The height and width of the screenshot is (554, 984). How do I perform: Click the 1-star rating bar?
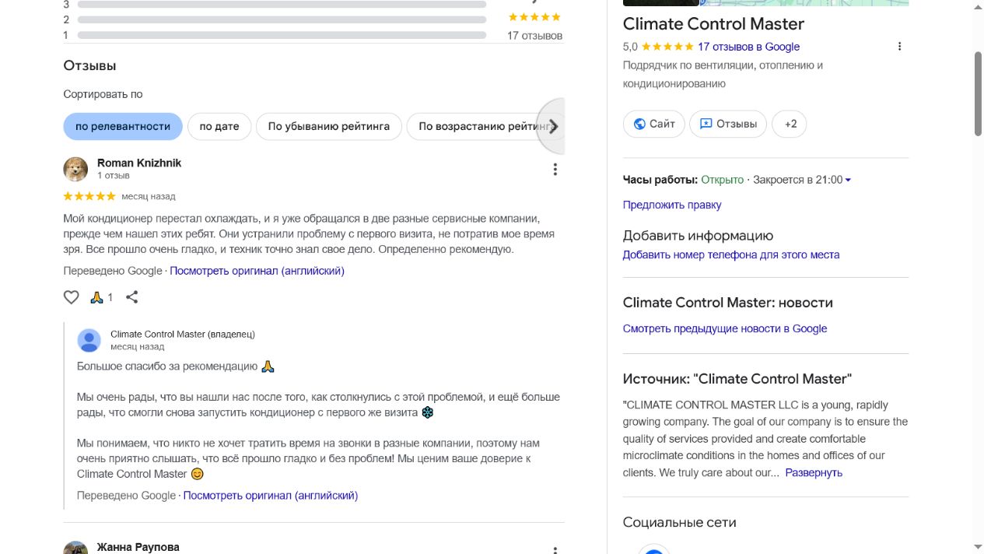(x=282, y=35)
